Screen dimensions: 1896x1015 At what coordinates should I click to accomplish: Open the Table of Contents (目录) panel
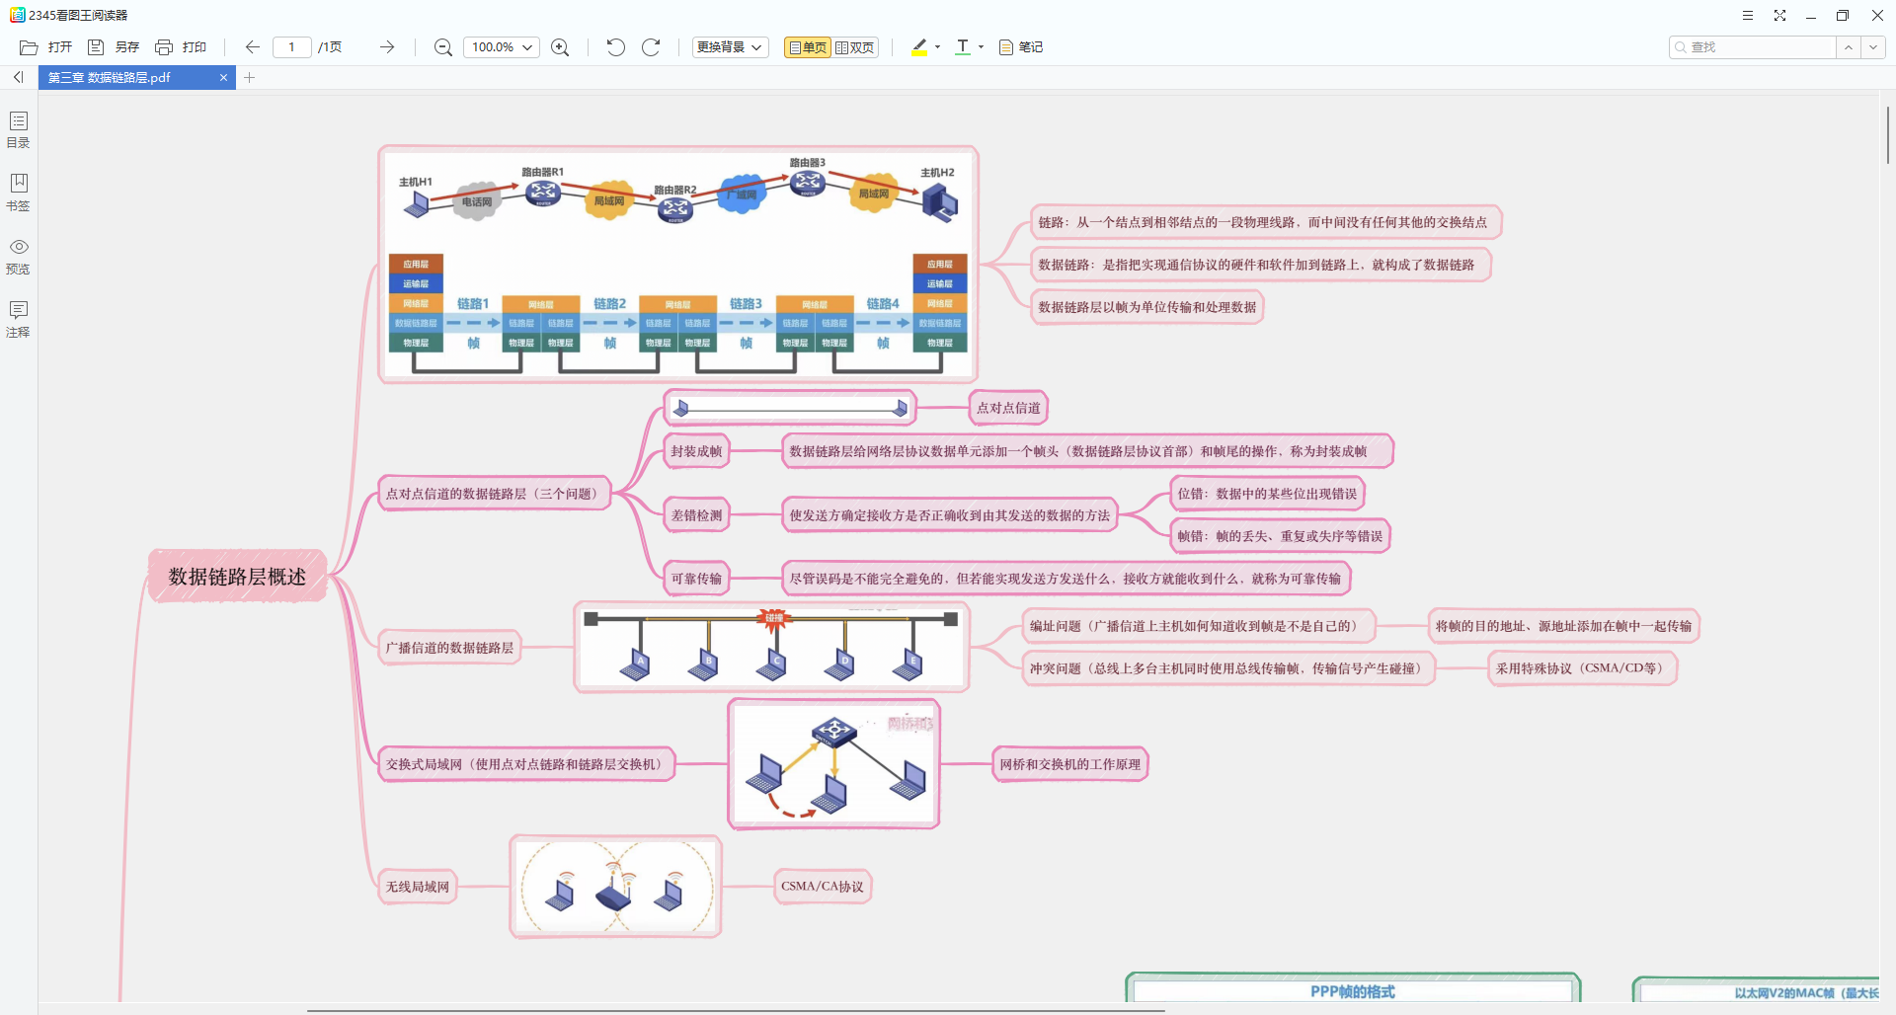coord(19,128)
